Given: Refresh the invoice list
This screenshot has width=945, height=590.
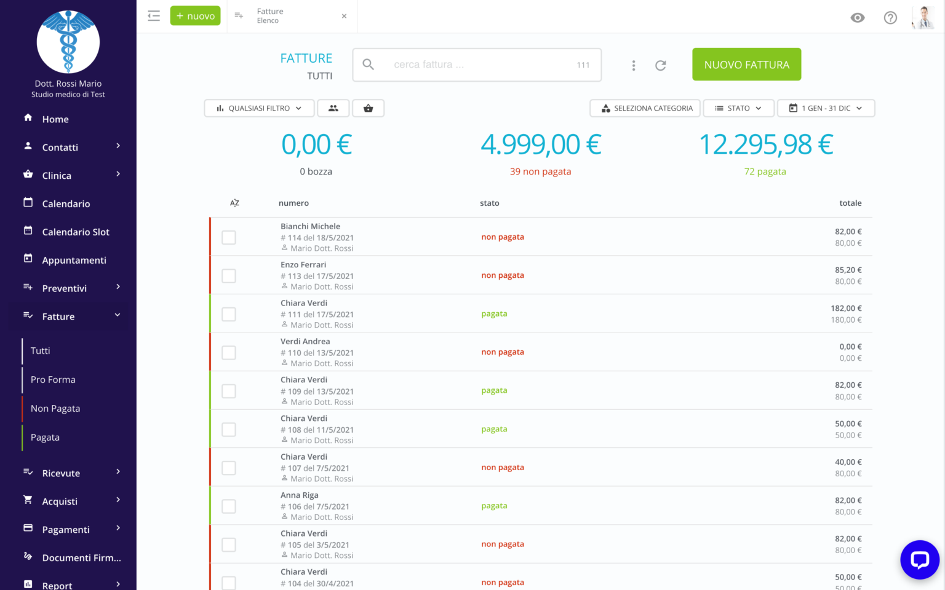Looking at the screenshot, I should pos(661,65).
